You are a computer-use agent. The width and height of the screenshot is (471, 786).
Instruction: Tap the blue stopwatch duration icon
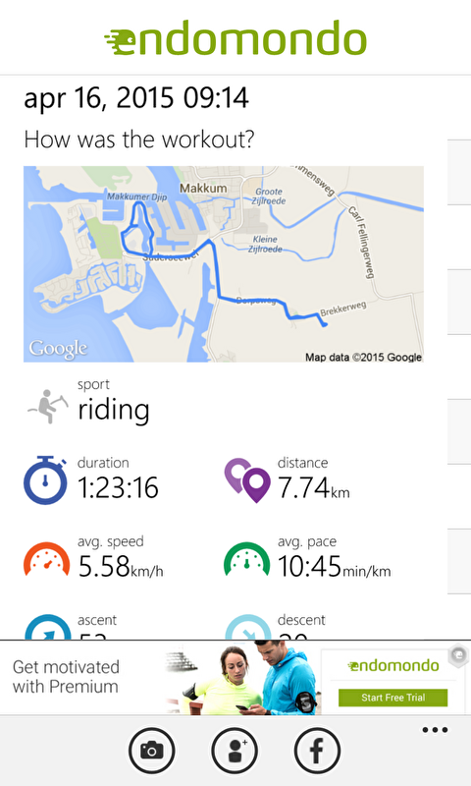(x=45, y=479)
